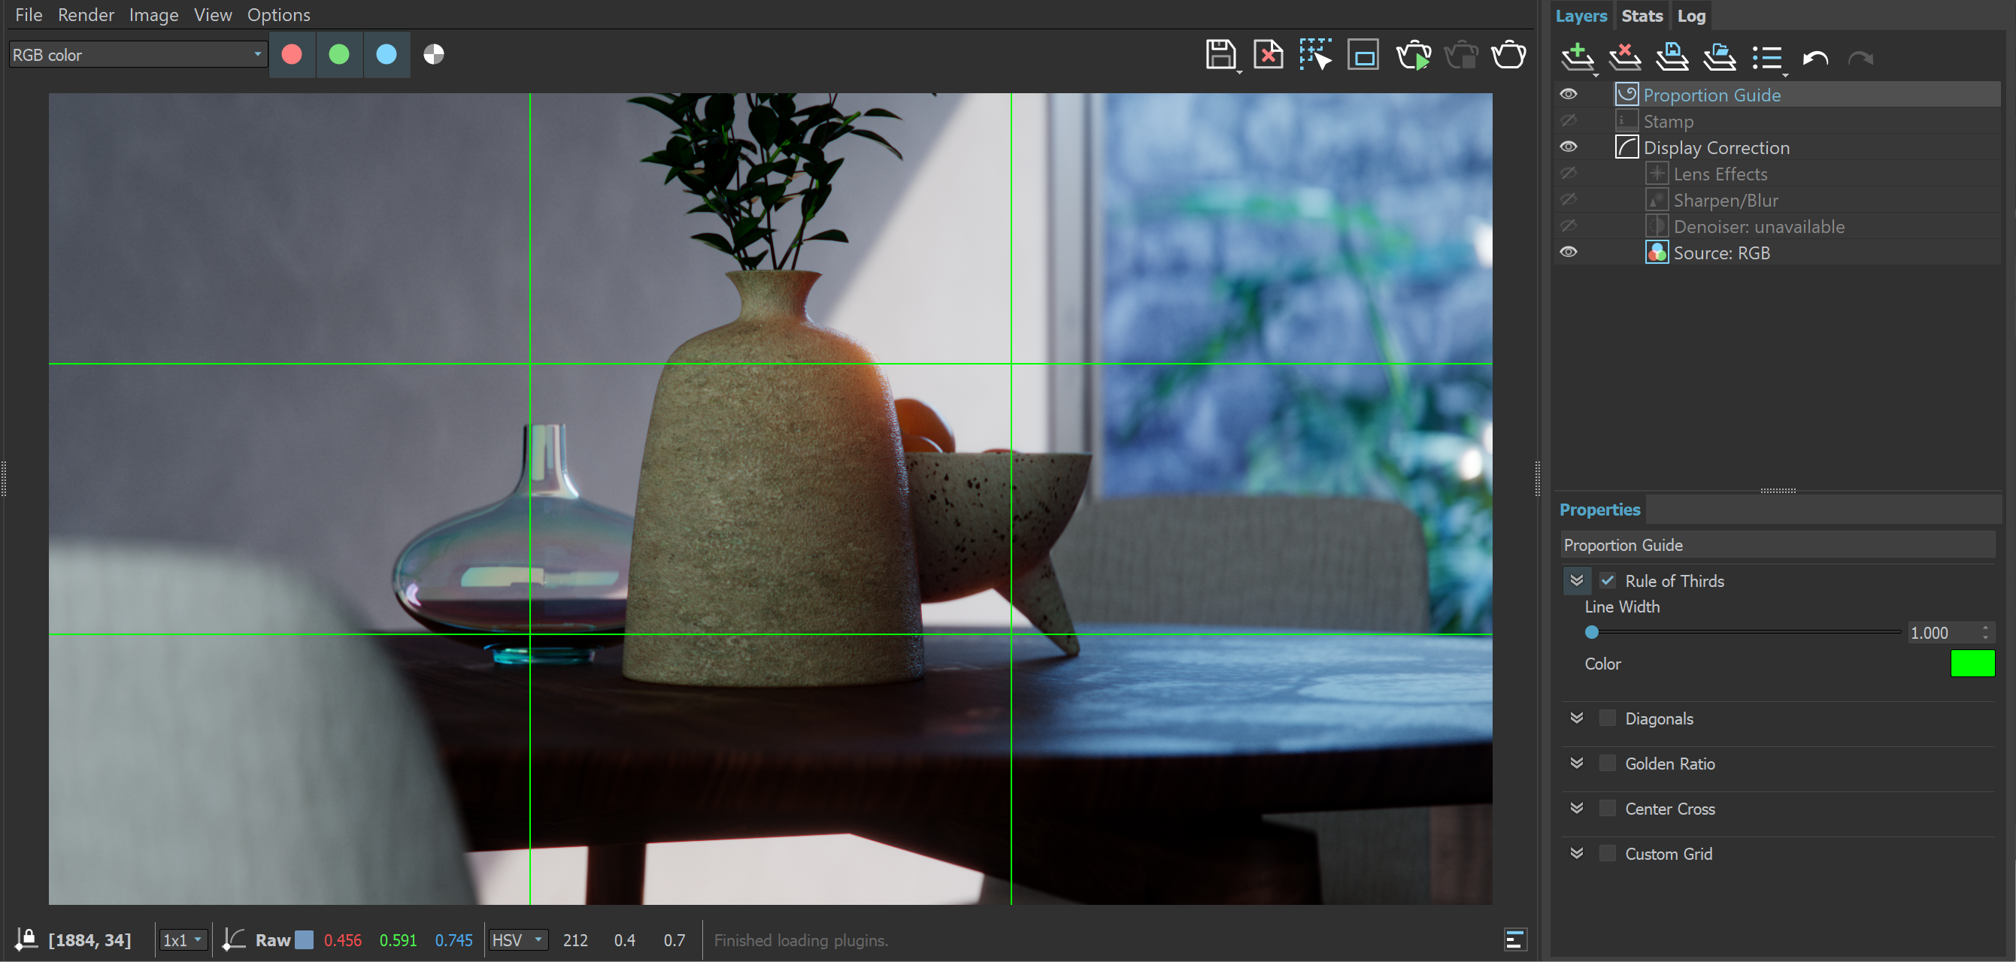Expand the Center Cross section
Viewport: 2016px width, 962px height.
click(1577, 808)
